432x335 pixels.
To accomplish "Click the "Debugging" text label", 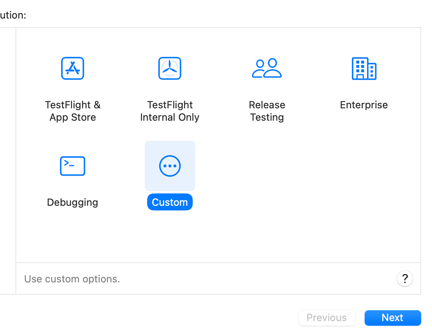I will pyautogui.click(x=72, y=202).
